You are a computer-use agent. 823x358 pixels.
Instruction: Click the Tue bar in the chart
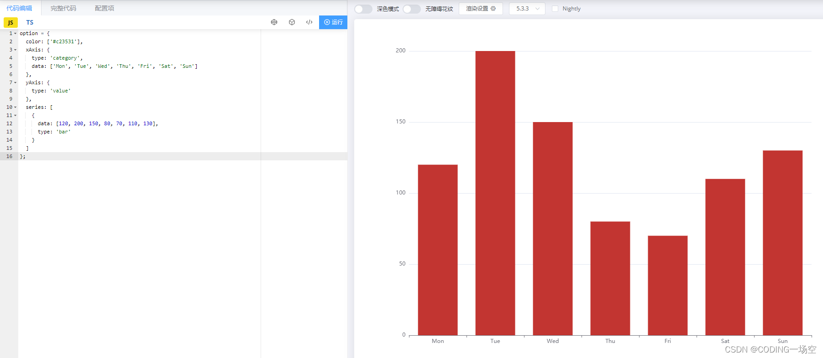(x=495, y=193)
